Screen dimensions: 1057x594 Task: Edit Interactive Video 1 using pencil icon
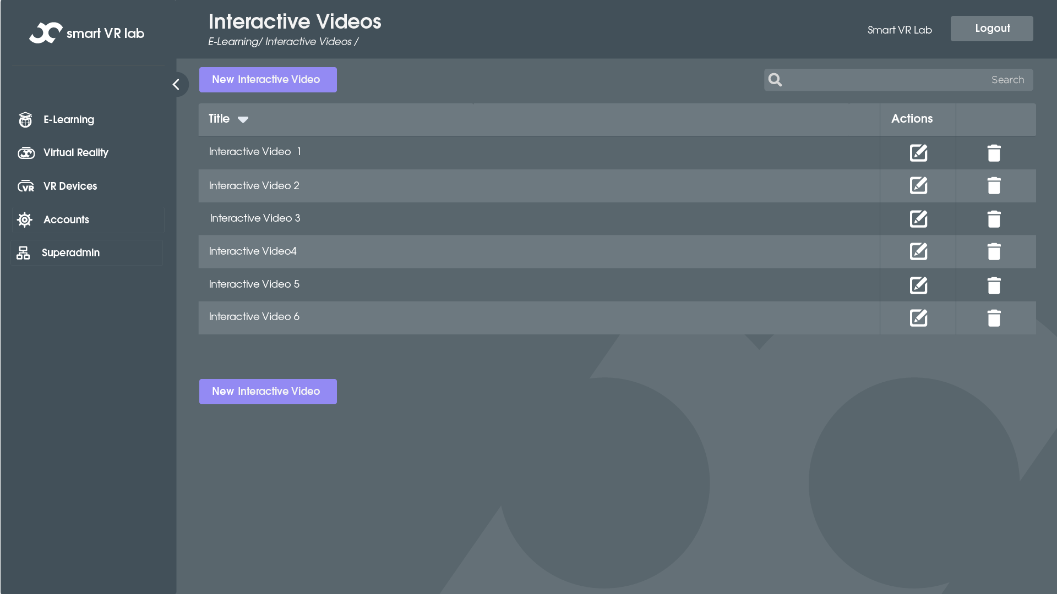tap(918, 153)
